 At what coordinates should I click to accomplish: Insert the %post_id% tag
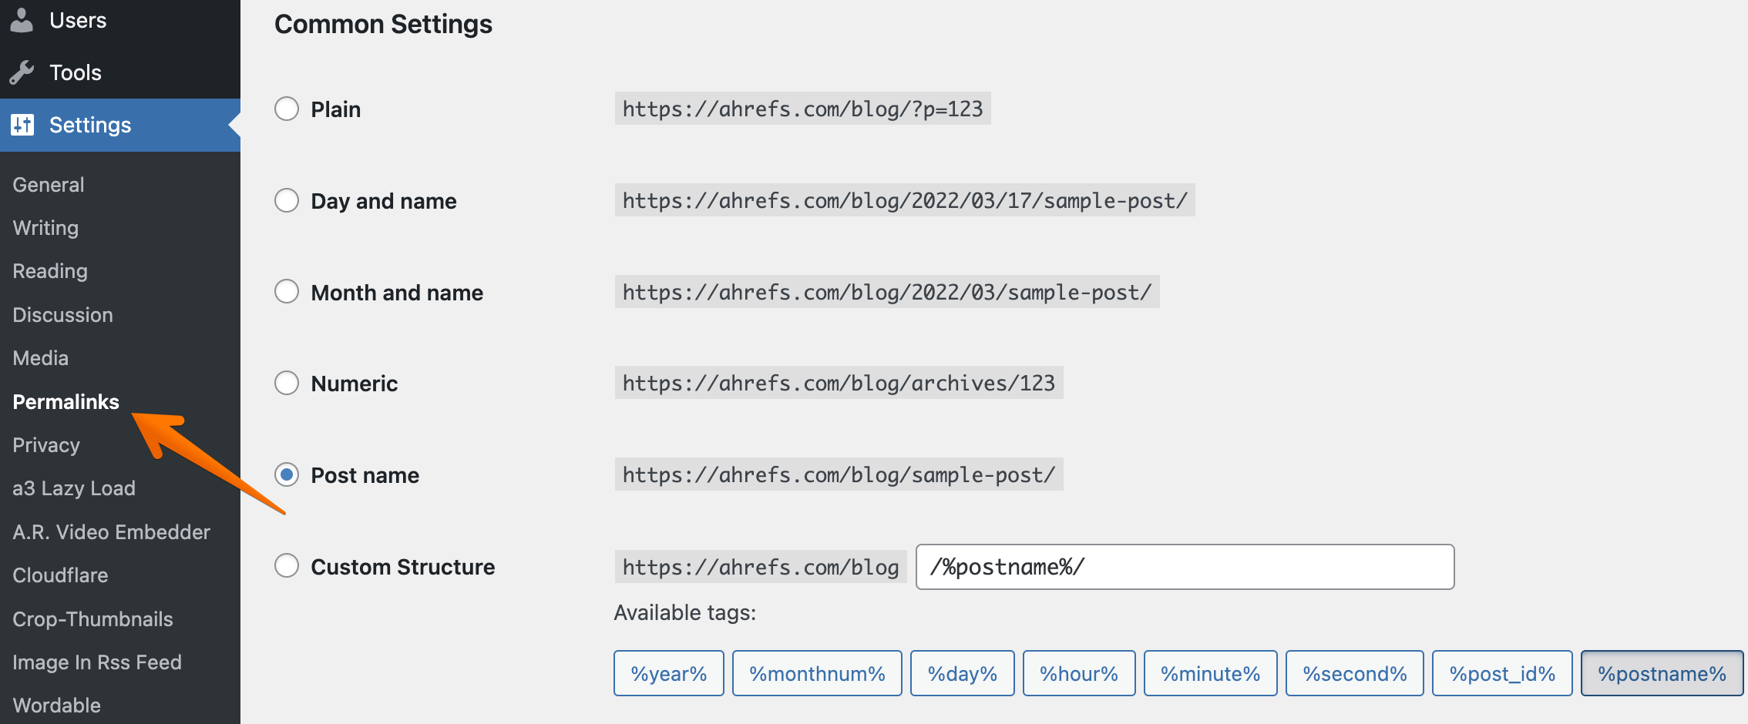1501,672
